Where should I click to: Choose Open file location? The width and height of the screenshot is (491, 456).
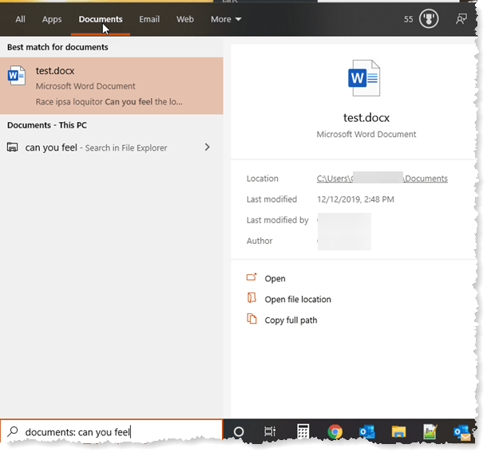(x=297, y=300)
